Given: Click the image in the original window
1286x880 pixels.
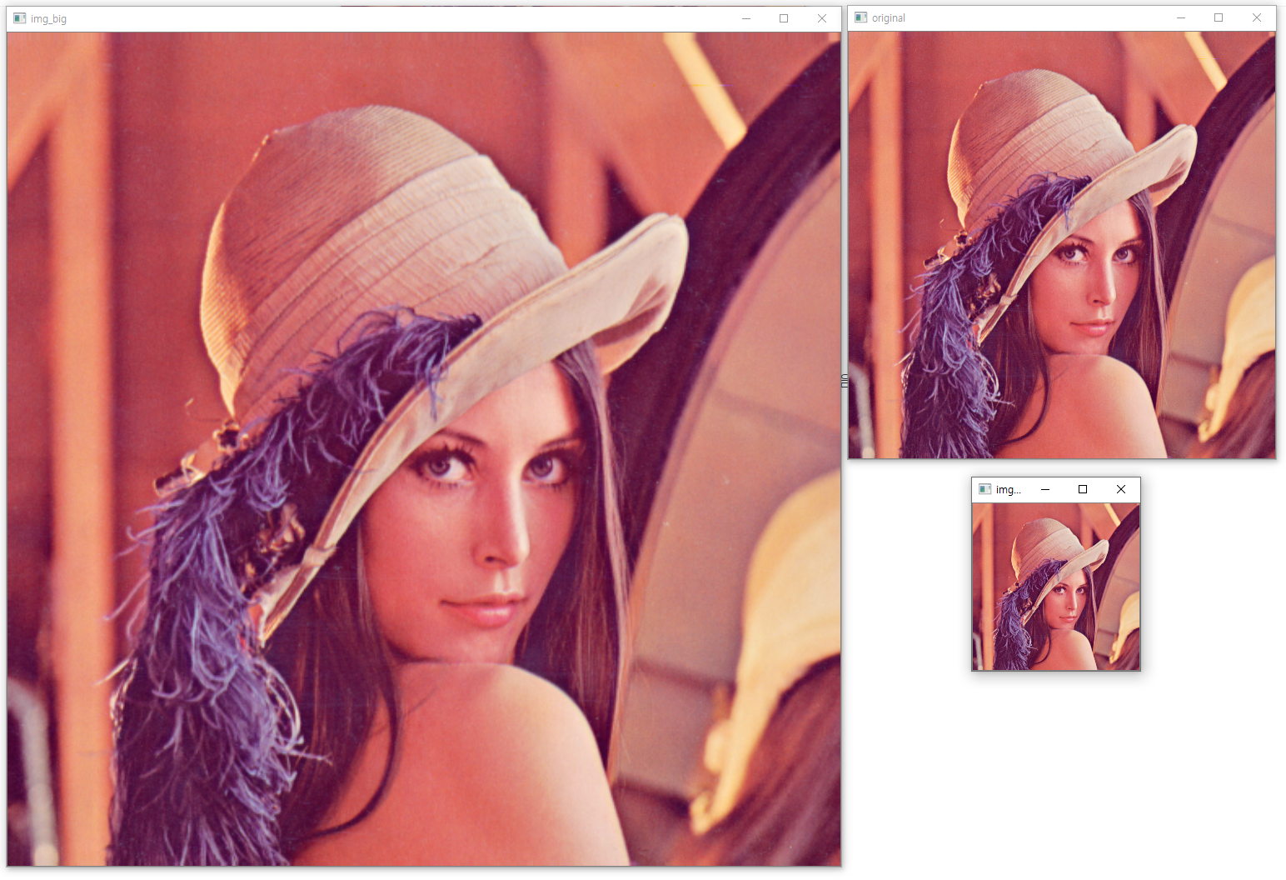Looking at the screenshot, I should tap(1062, 245).
